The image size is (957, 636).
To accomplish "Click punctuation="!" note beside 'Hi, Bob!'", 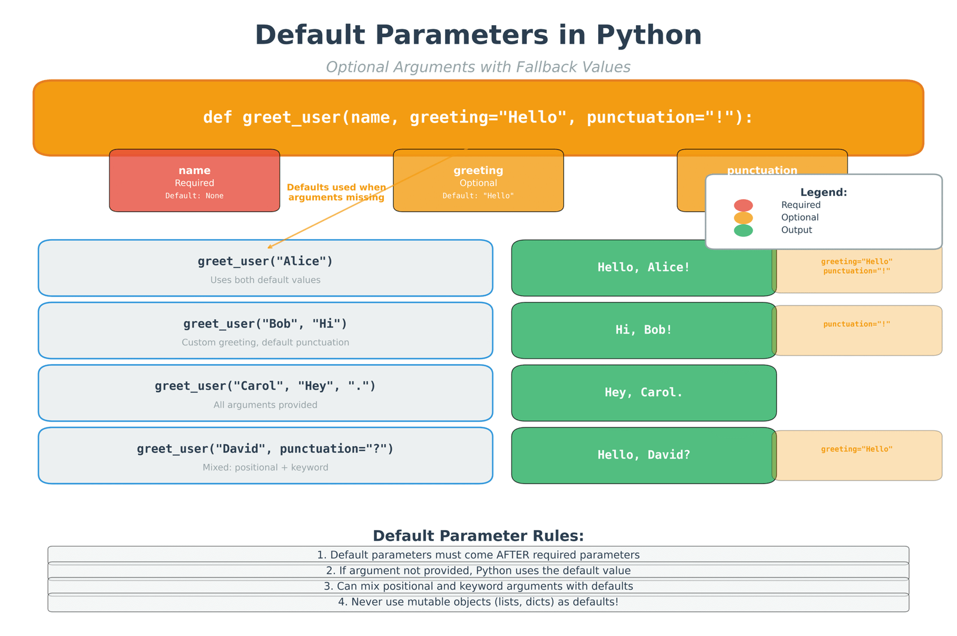I will (857, 331).
